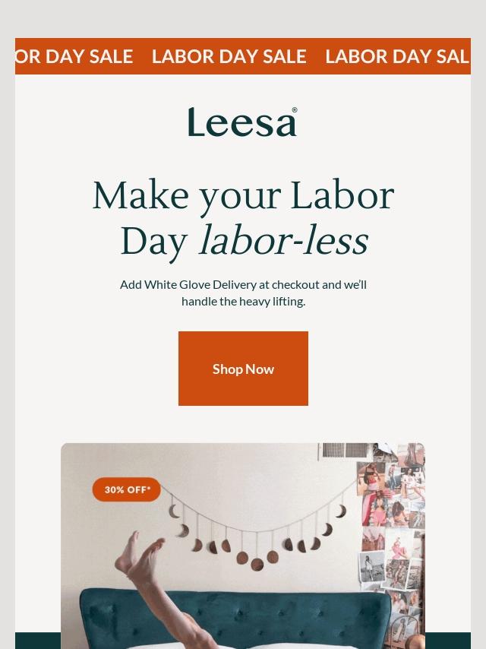Open the bedroom product image
The height and width of the screenshot is (649, 486).
(x=243, y=546)
